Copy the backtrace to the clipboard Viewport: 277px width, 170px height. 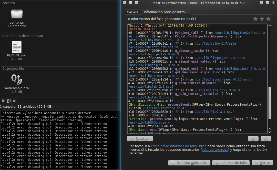point(253,139)
